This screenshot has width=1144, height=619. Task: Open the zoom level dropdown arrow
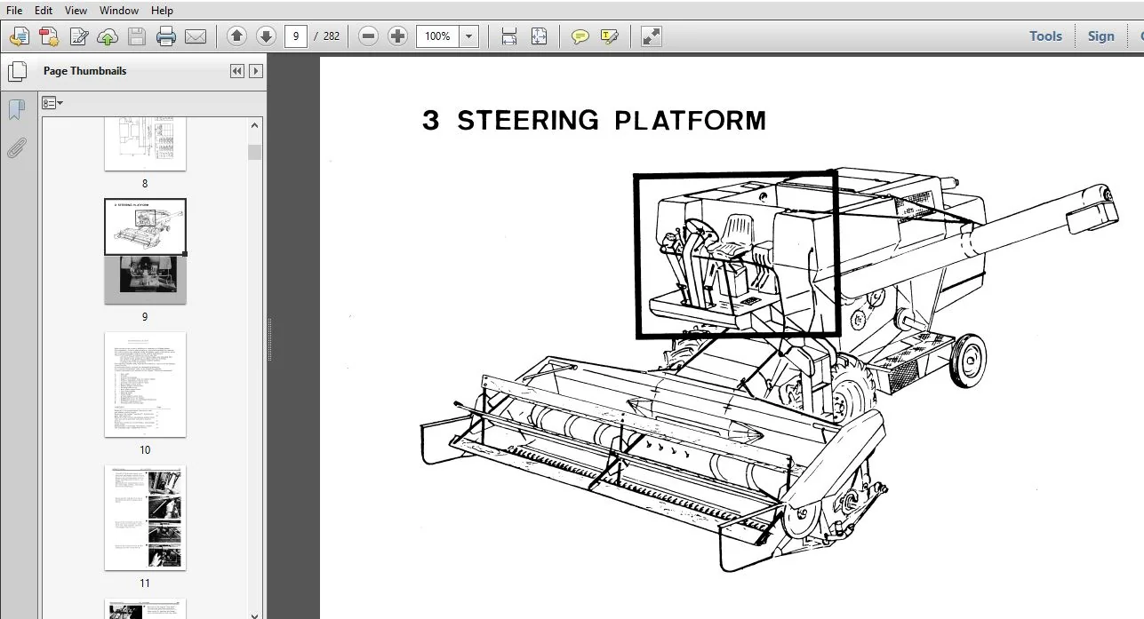point(469,36)
